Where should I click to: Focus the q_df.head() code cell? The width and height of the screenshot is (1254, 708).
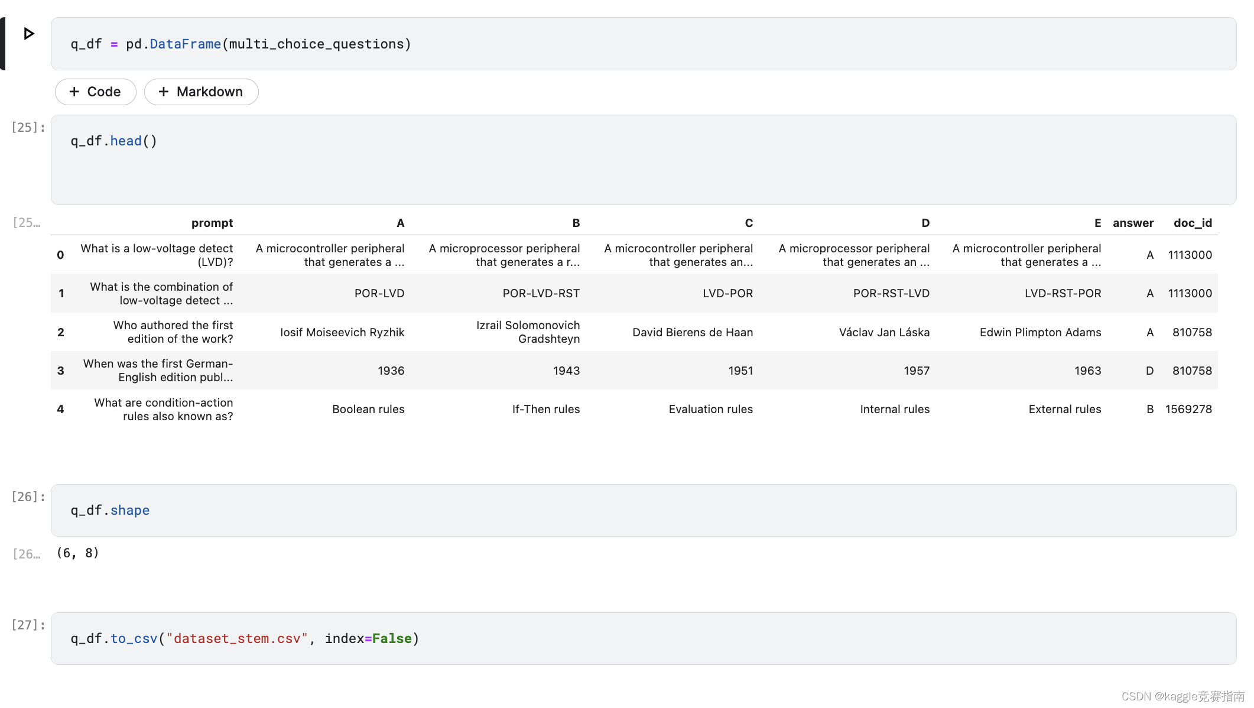tap(644, 160)
